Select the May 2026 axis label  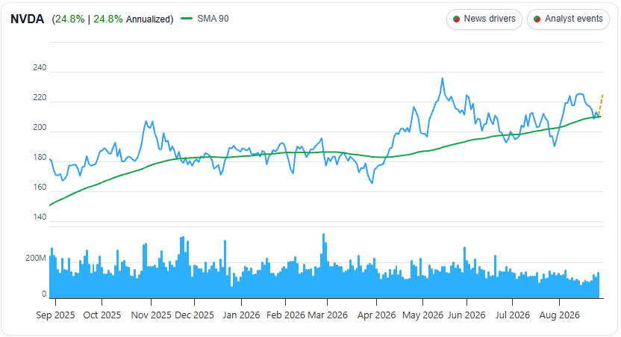[x=422, y=315]
